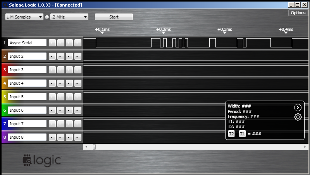Toggle first trigger button on Input 2 row
310x175 pixels.
(52, 56)
